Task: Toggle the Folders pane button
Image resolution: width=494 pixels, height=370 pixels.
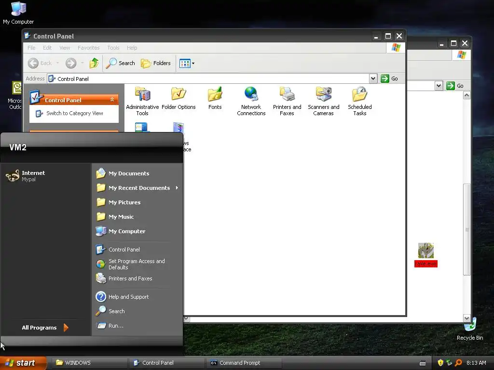Action: coord(156,63)
